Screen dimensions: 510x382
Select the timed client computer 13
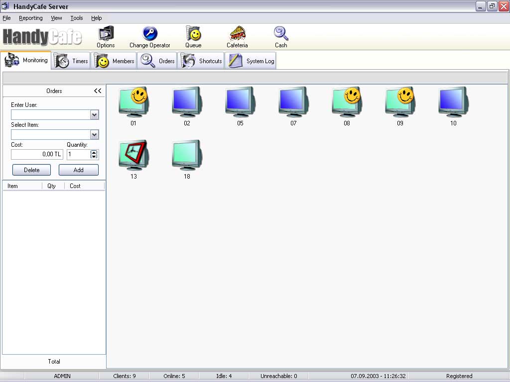[x=133, y=156]
